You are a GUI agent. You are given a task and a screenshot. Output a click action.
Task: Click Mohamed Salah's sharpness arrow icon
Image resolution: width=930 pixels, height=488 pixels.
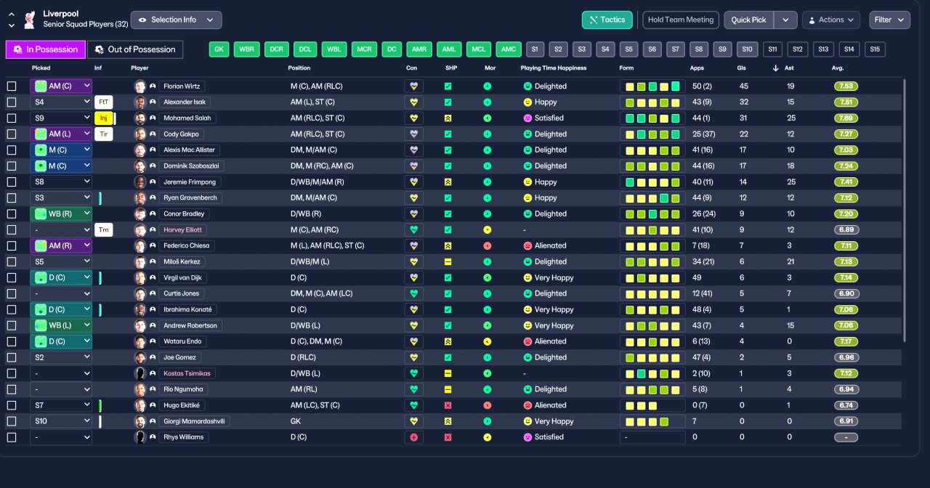coord(448,118)
